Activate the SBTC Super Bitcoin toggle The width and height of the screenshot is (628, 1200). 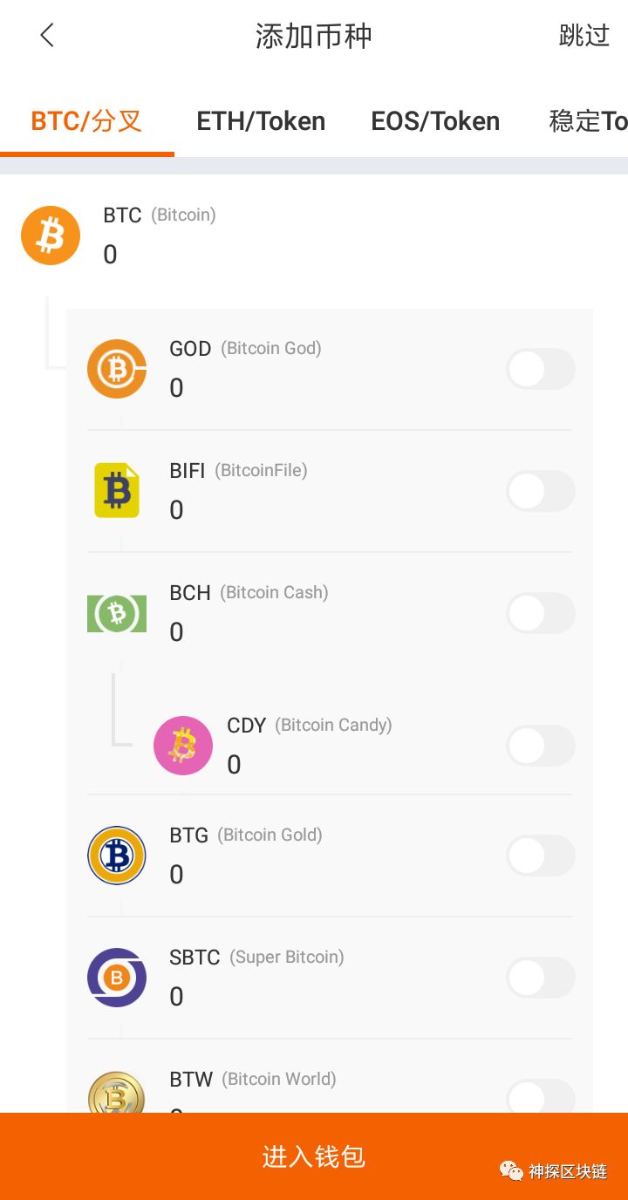click(541, 978)
